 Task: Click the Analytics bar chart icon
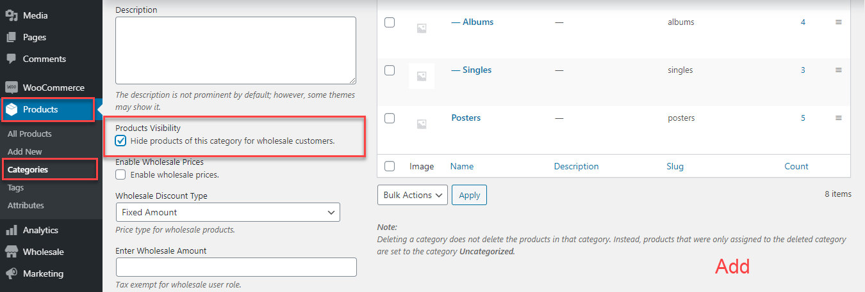pos(11,230)
